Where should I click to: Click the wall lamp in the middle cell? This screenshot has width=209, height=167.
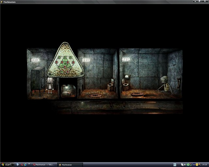click(85, 60)
